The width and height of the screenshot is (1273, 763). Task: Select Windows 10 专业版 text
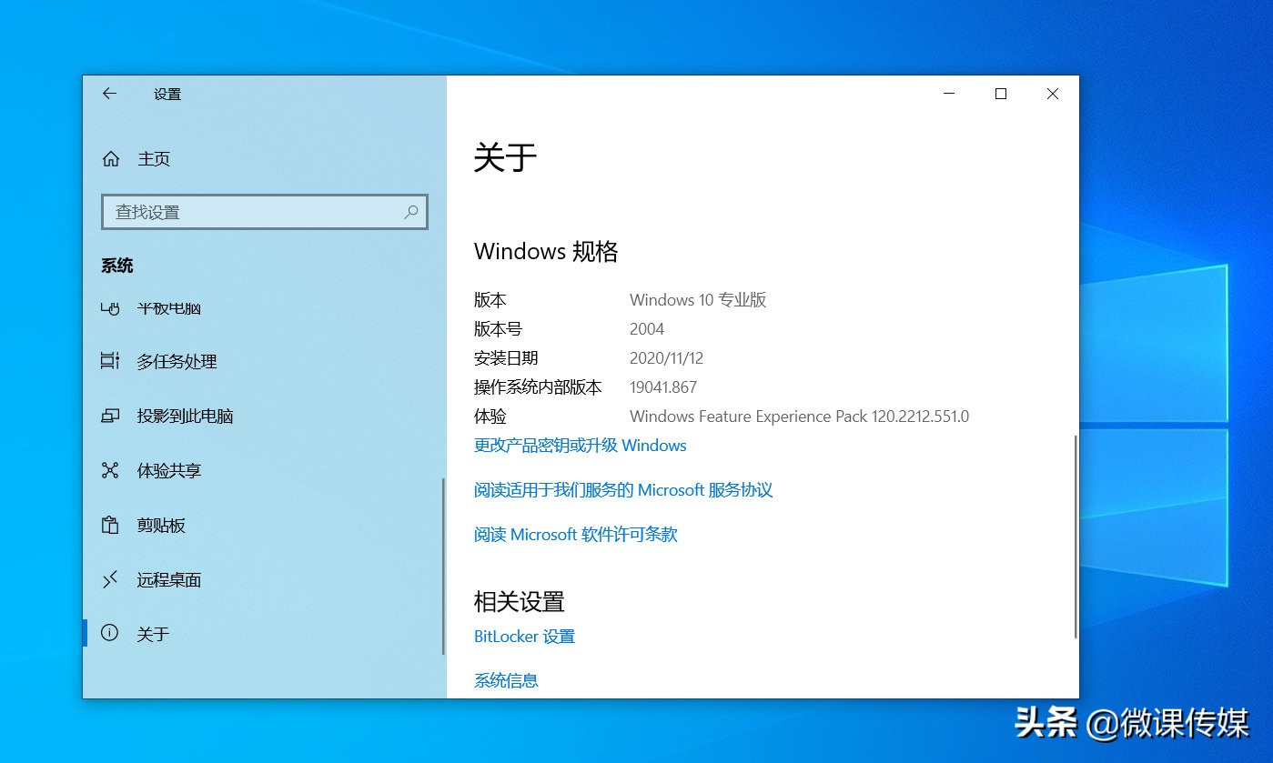[x=698, y=300]
